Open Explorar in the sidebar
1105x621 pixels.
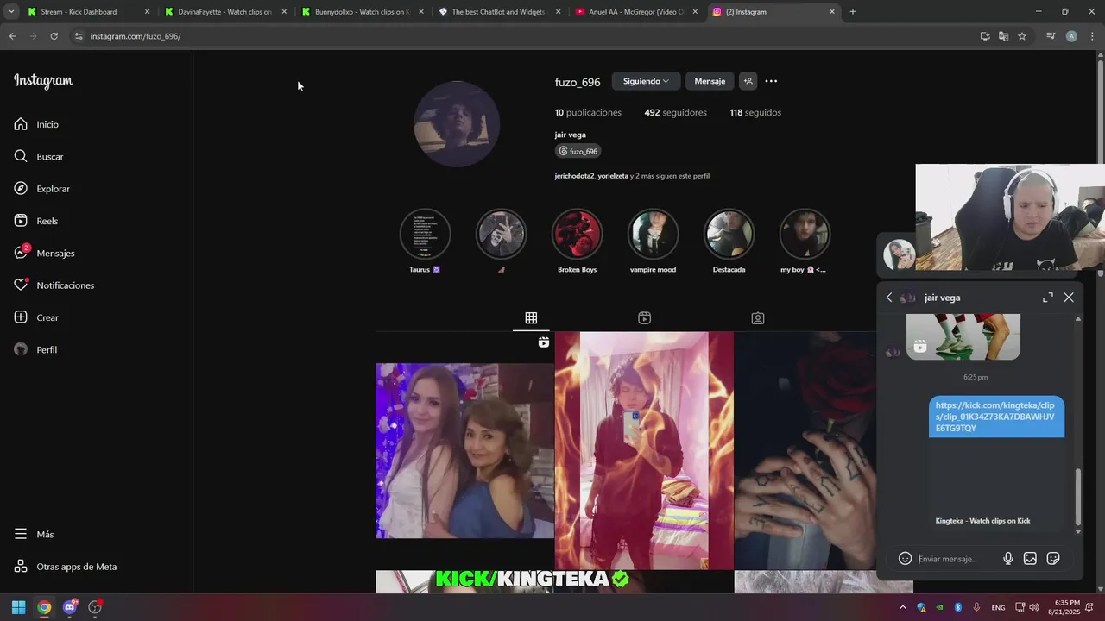click(x=41, y=189)
